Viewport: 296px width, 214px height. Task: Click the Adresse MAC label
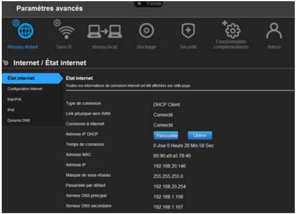click(78, 155)
